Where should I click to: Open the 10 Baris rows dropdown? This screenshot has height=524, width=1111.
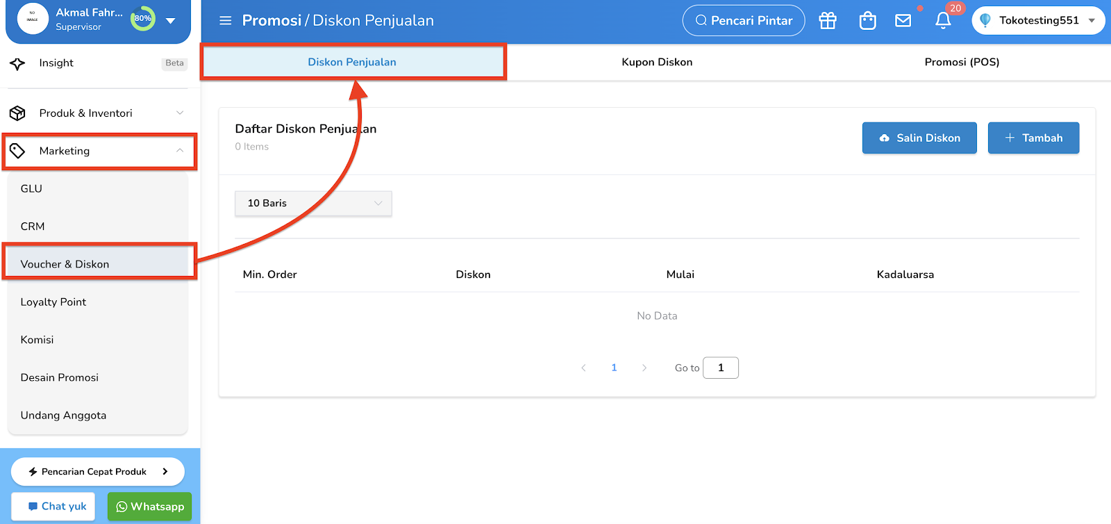(x=314, y=203)
